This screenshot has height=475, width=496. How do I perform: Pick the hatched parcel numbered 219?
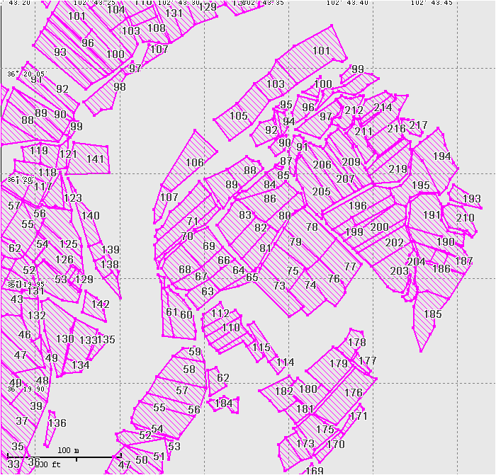(x=397, y=169)
